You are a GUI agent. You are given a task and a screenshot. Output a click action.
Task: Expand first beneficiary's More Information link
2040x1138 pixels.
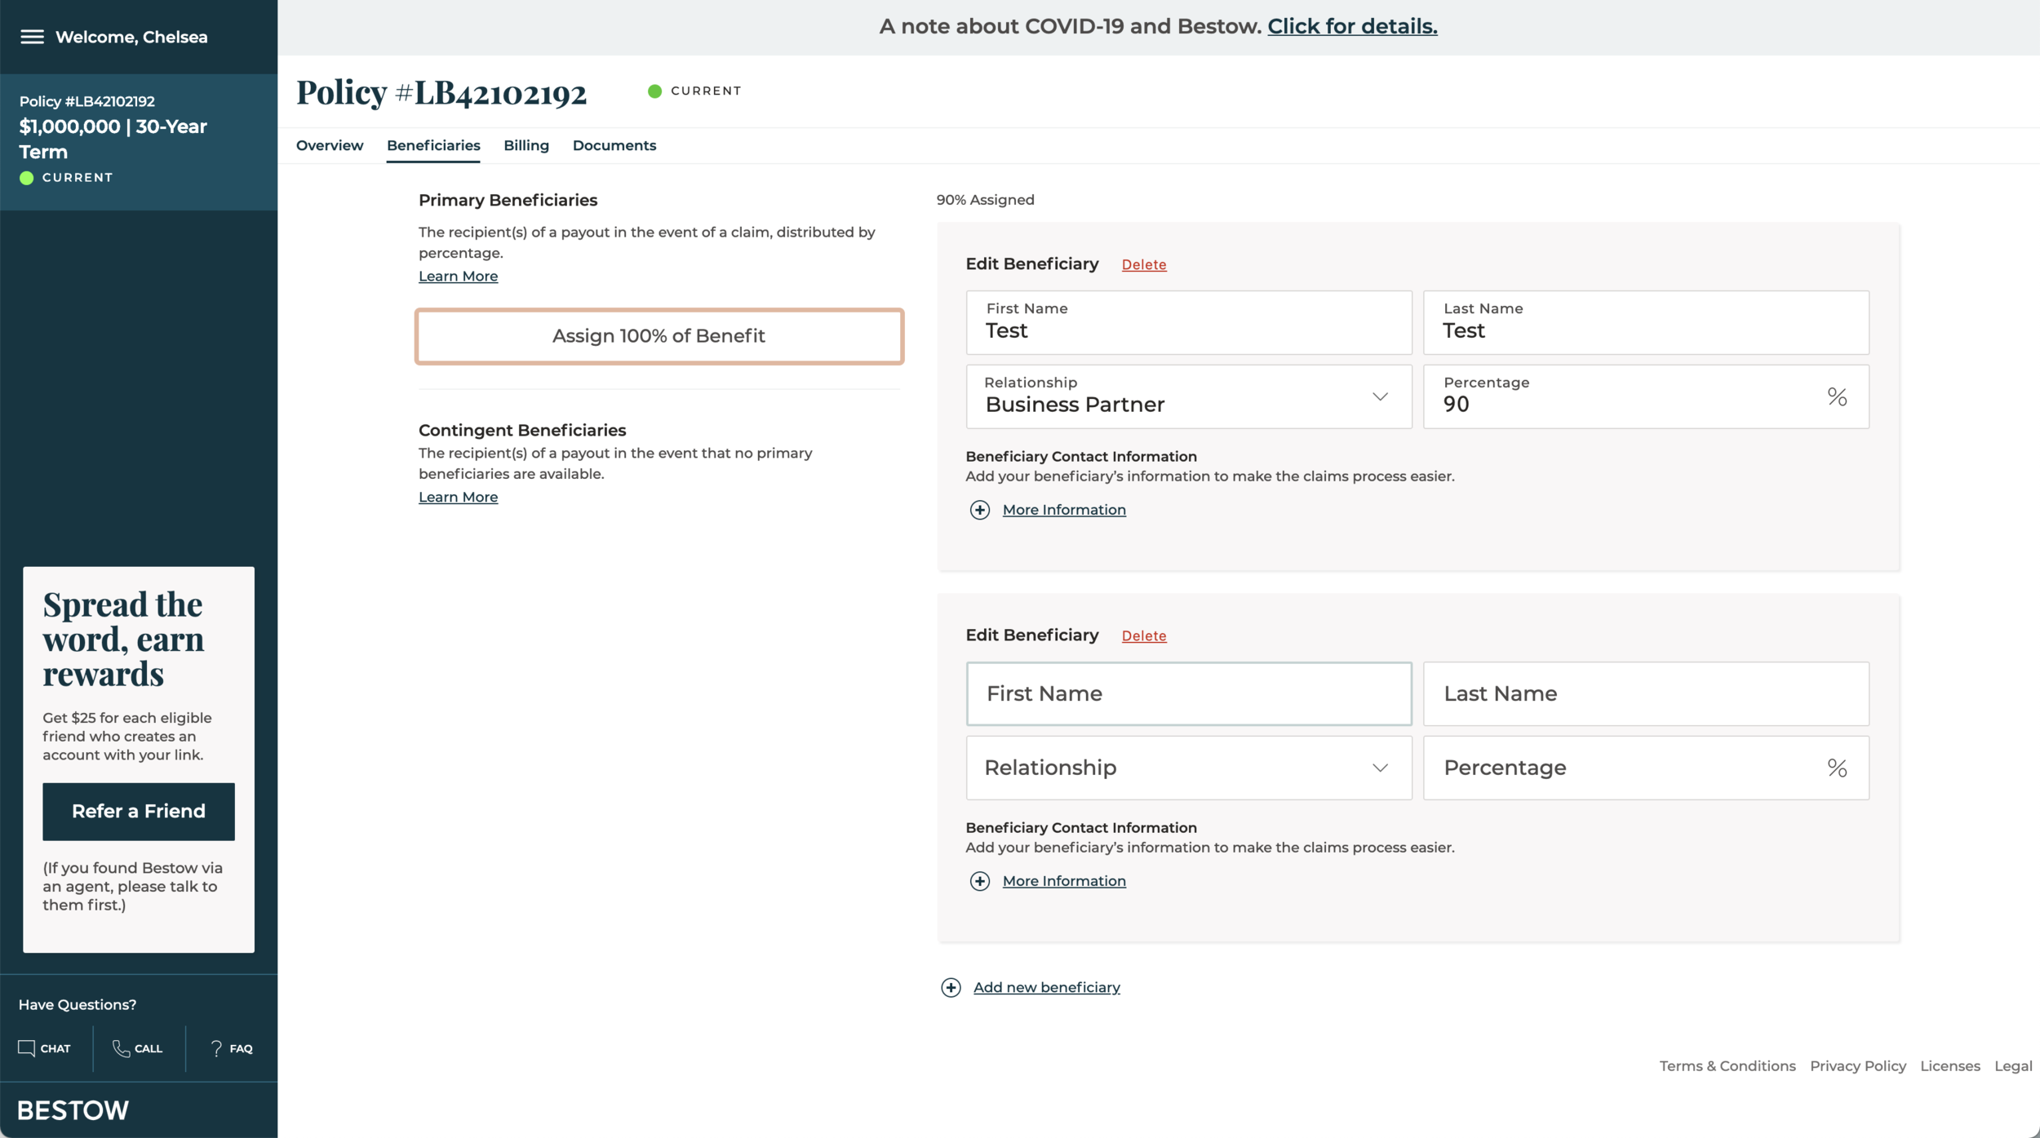click(x=1063, y=510)
